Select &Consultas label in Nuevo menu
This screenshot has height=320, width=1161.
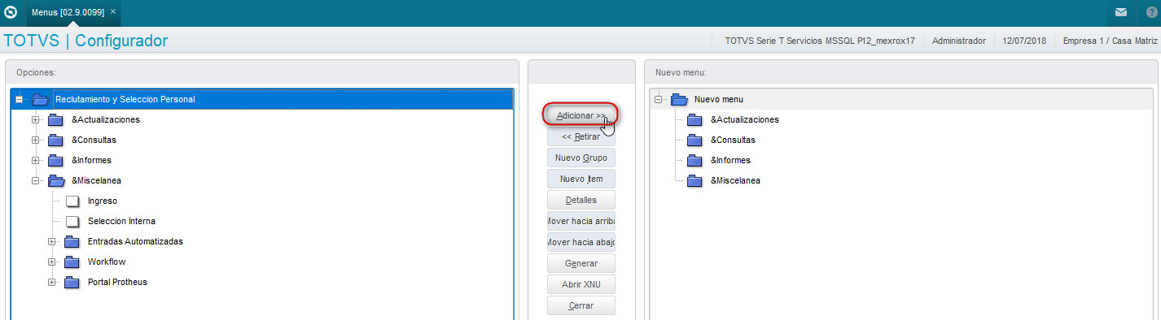[x=733, y=141]
